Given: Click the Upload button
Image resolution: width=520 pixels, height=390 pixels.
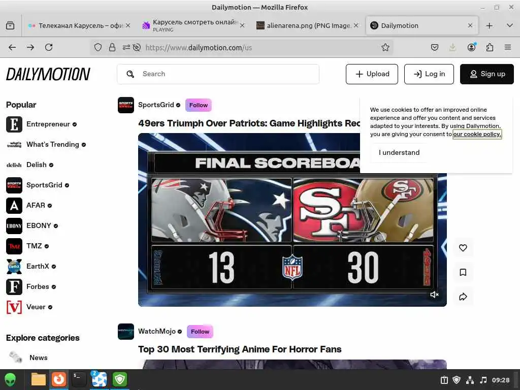Looking at the screenshot, I should (372, 74).
